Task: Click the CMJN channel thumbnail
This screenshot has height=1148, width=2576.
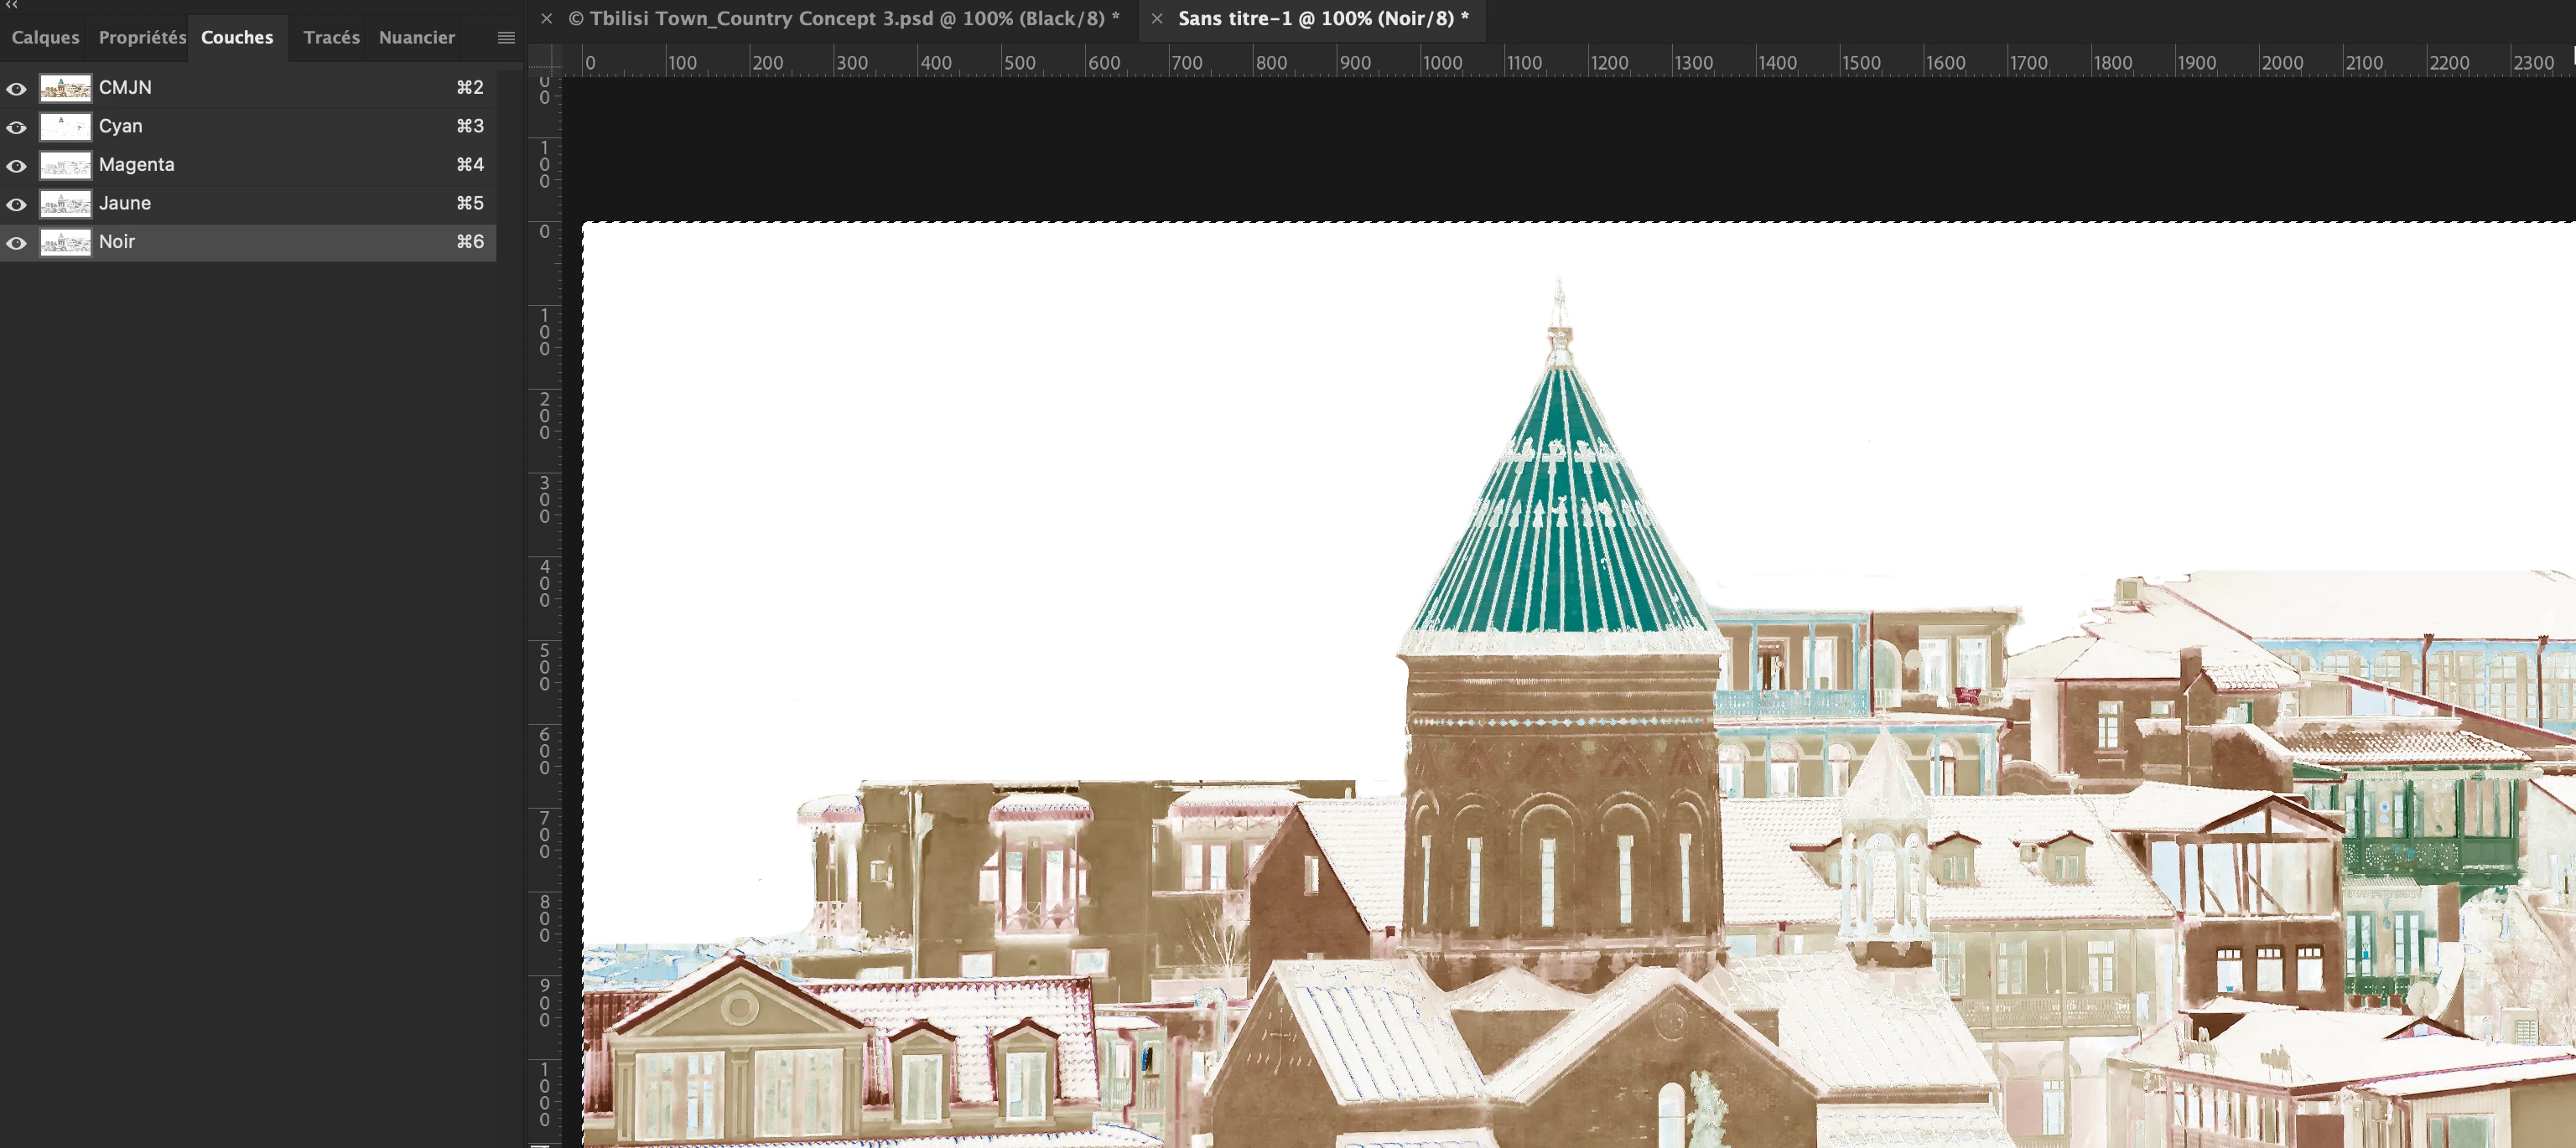Action: point(65,89)
